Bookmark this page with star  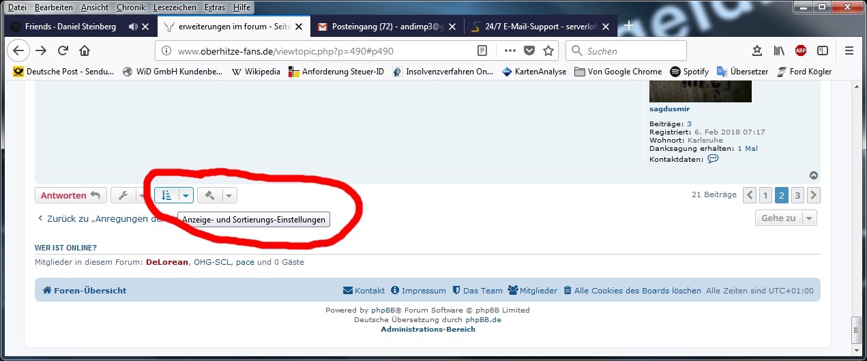[x=548, y=50]
